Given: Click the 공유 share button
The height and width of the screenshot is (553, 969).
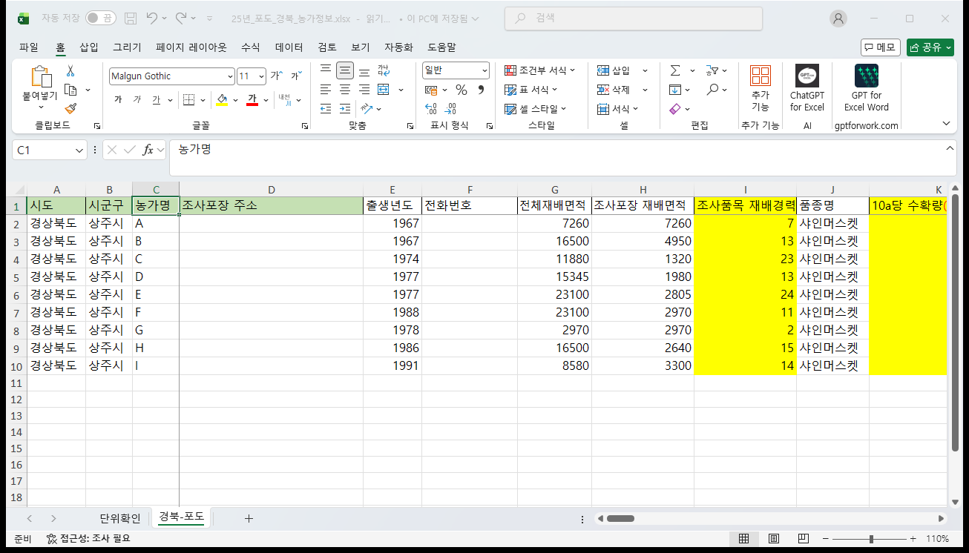Looking at the screenshot, I should (x=930, y=47).
